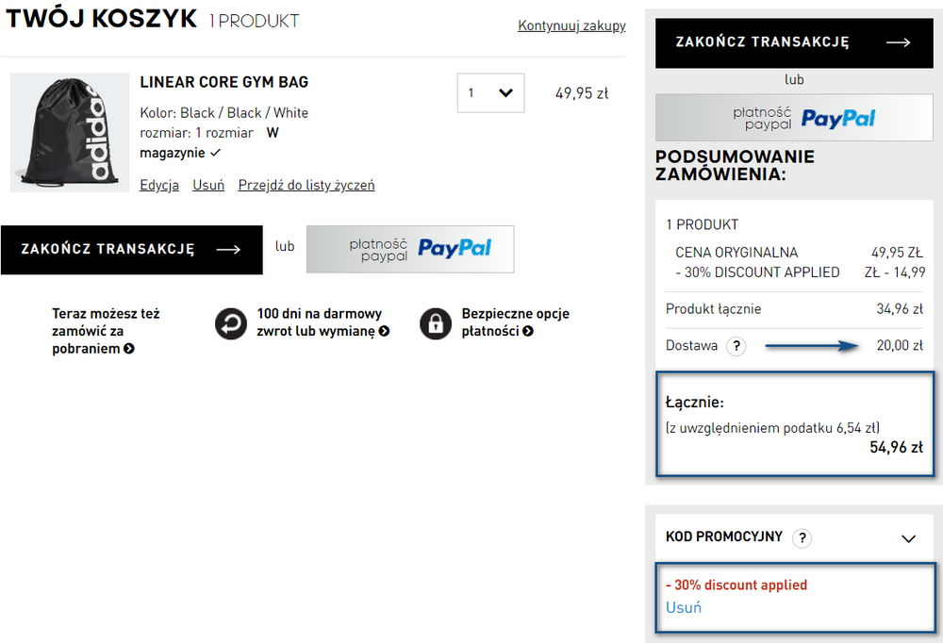Viewport: 943px width, 643px height.
Task: Collapse the Kod promocyjny section chevron
Action: [909, 539]
